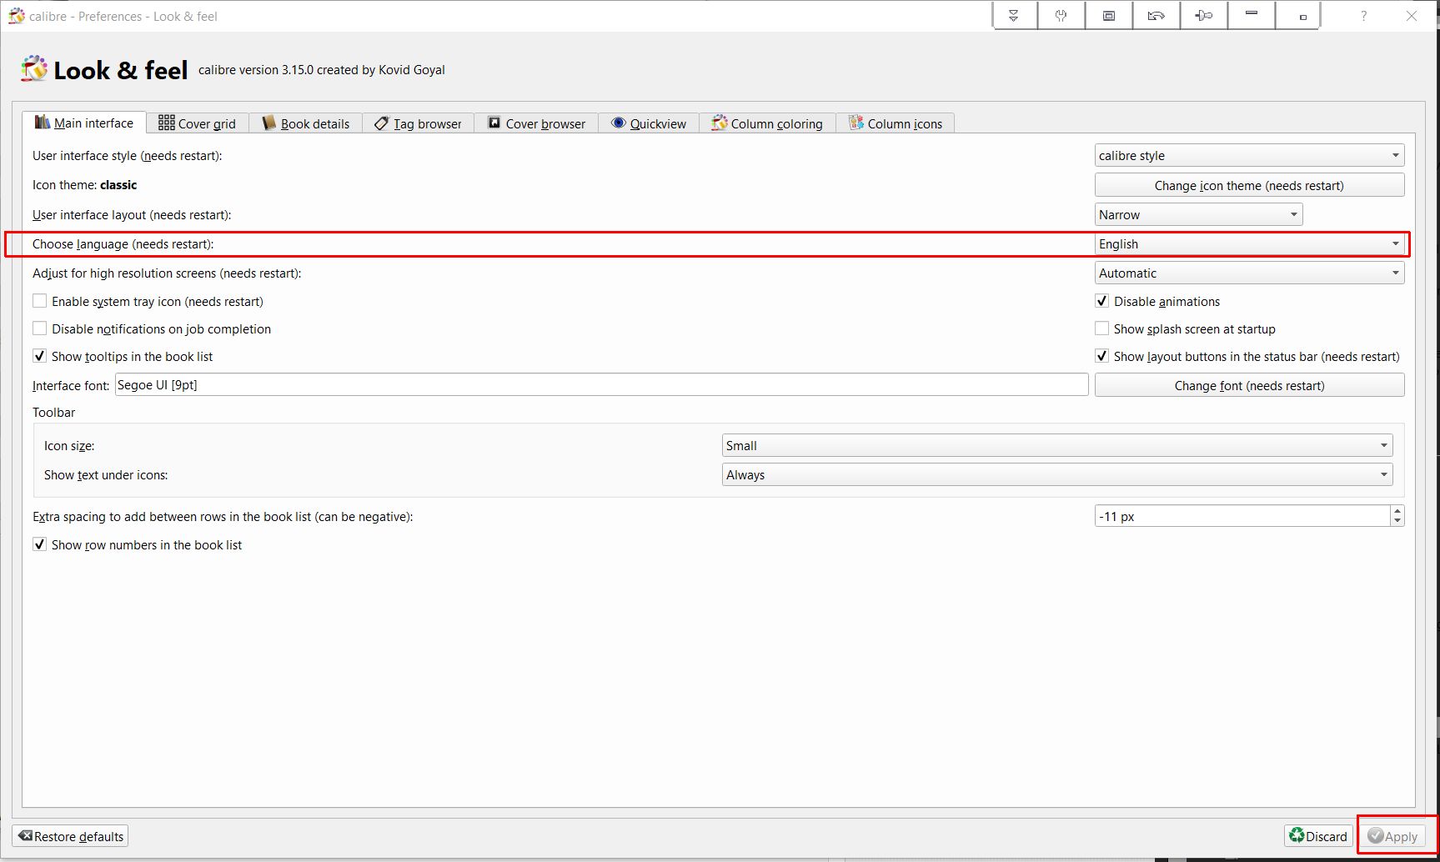Image resolution: width=1440 pixels, height=862 pixels.
Task: Open the toolbar Icon size dropdown
Action: coord(1057,446)
